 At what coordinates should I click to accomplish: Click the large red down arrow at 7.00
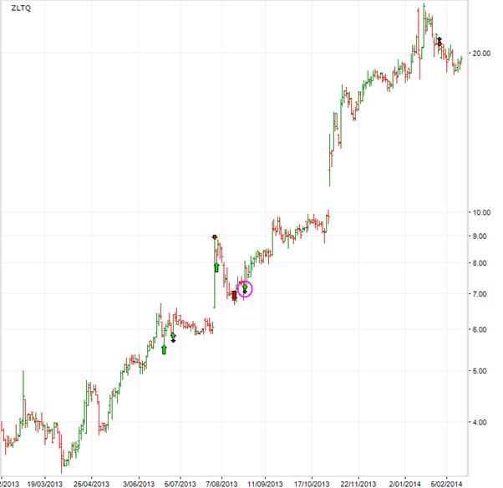(x=234, y=296)
